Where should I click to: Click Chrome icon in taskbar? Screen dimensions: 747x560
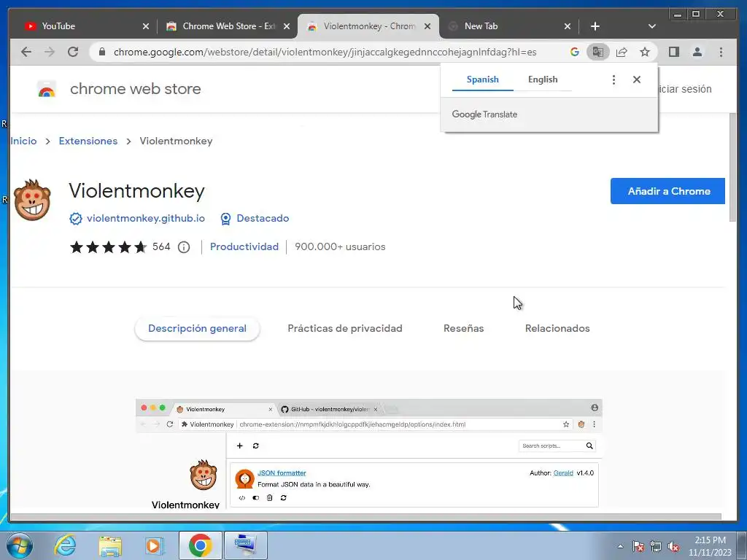200,545
